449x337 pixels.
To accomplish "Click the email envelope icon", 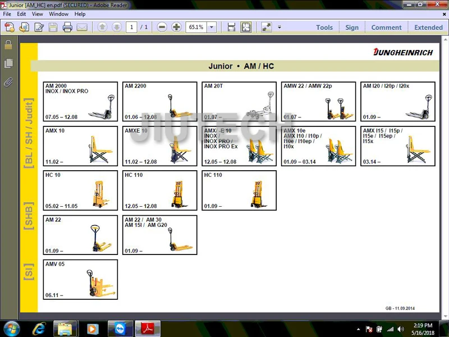I will pyautogui.click(x=82, y=27).
